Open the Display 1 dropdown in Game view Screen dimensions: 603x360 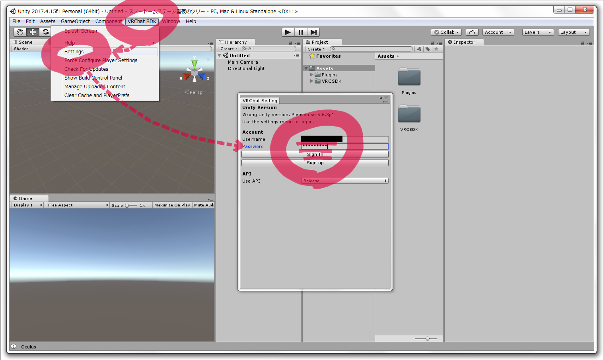[27, 205]
